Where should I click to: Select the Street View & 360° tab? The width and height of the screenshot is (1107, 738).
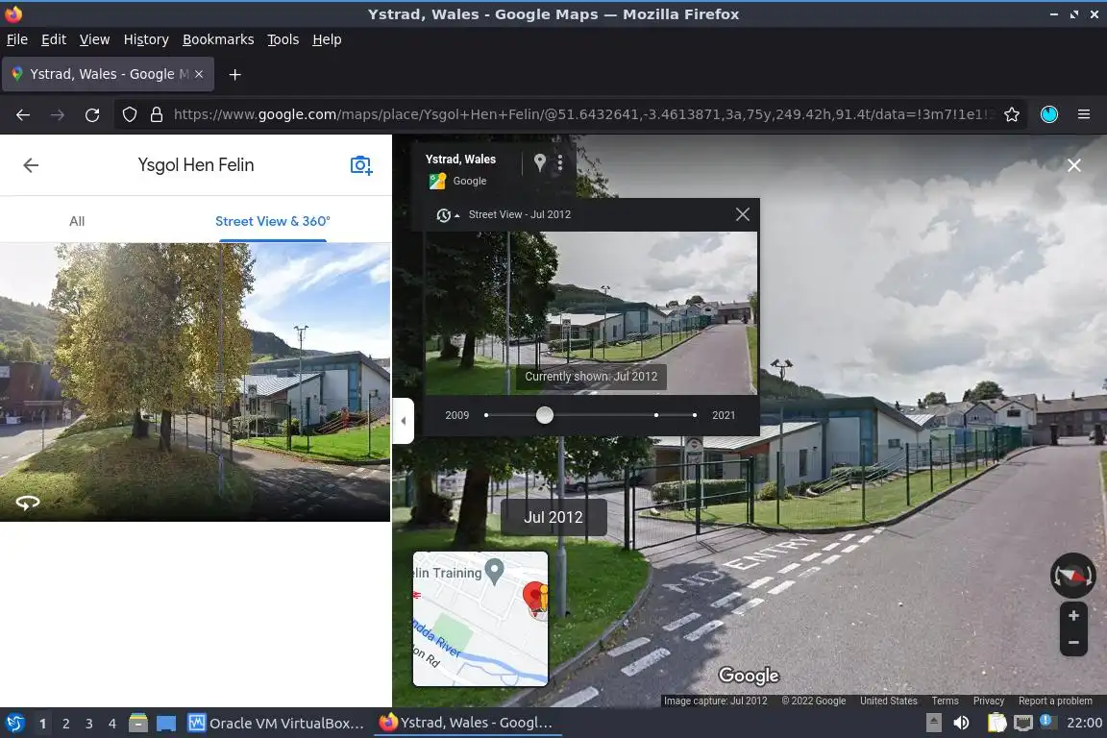pos(273,221)
